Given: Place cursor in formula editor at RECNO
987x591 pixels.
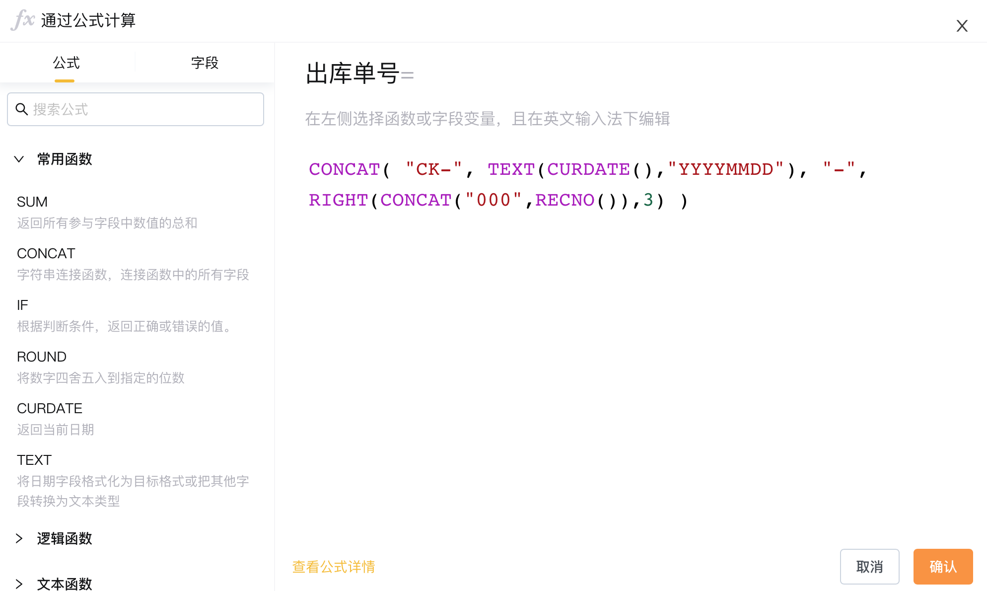Looking at the screenshot, I should tap(564, 200).
